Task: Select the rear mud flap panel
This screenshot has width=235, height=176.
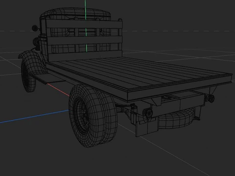Action: pyautogui.click(x=146, y=127)
